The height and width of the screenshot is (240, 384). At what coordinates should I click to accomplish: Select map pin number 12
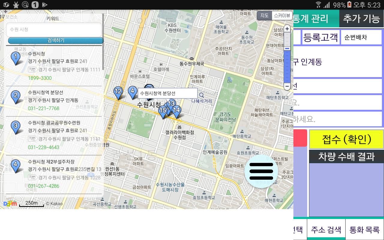point(118,93)
